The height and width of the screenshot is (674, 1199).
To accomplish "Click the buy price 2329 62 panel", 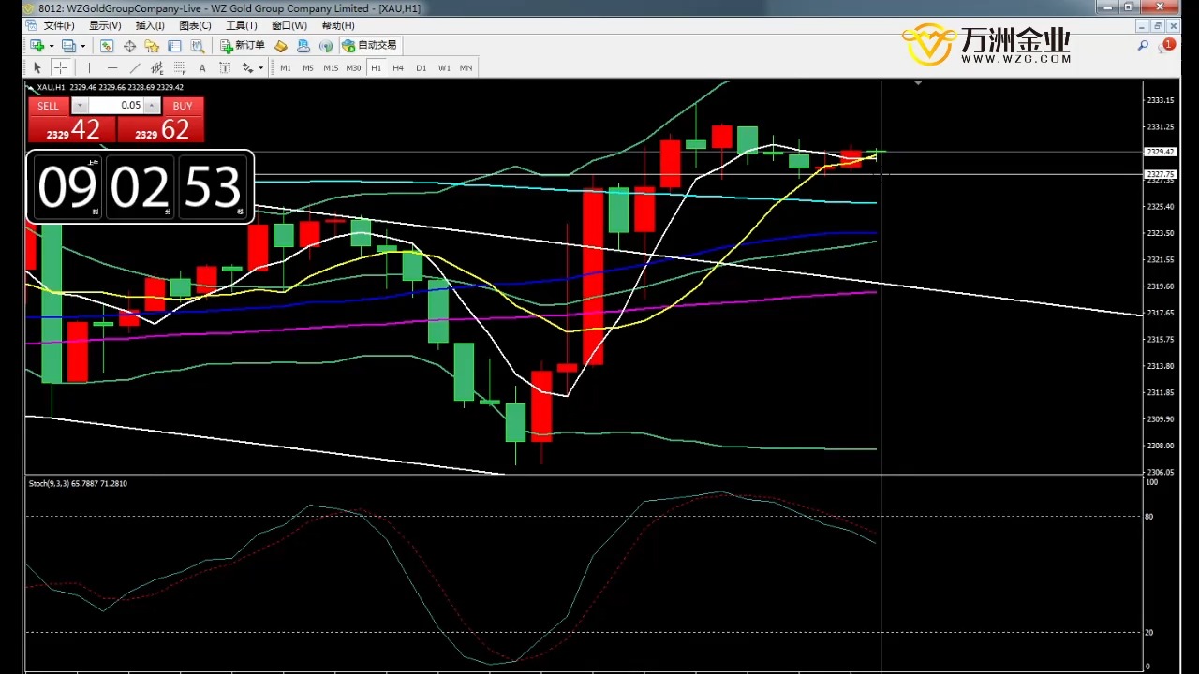I will point(160,129).
